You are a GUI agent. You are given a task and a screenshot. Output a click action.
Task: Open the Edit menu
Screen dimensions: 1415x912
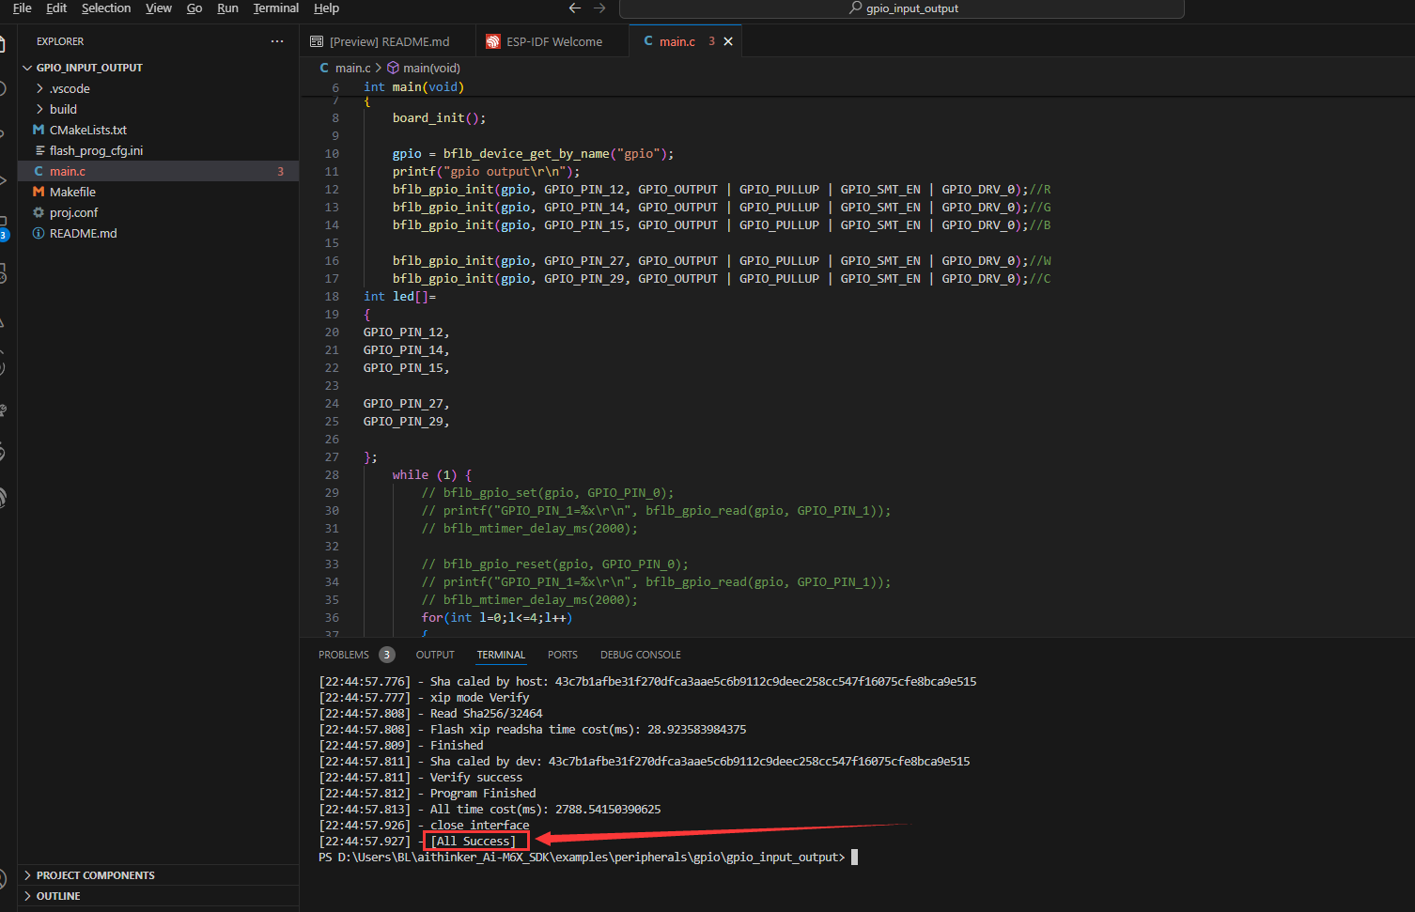[x=56, y=8]
